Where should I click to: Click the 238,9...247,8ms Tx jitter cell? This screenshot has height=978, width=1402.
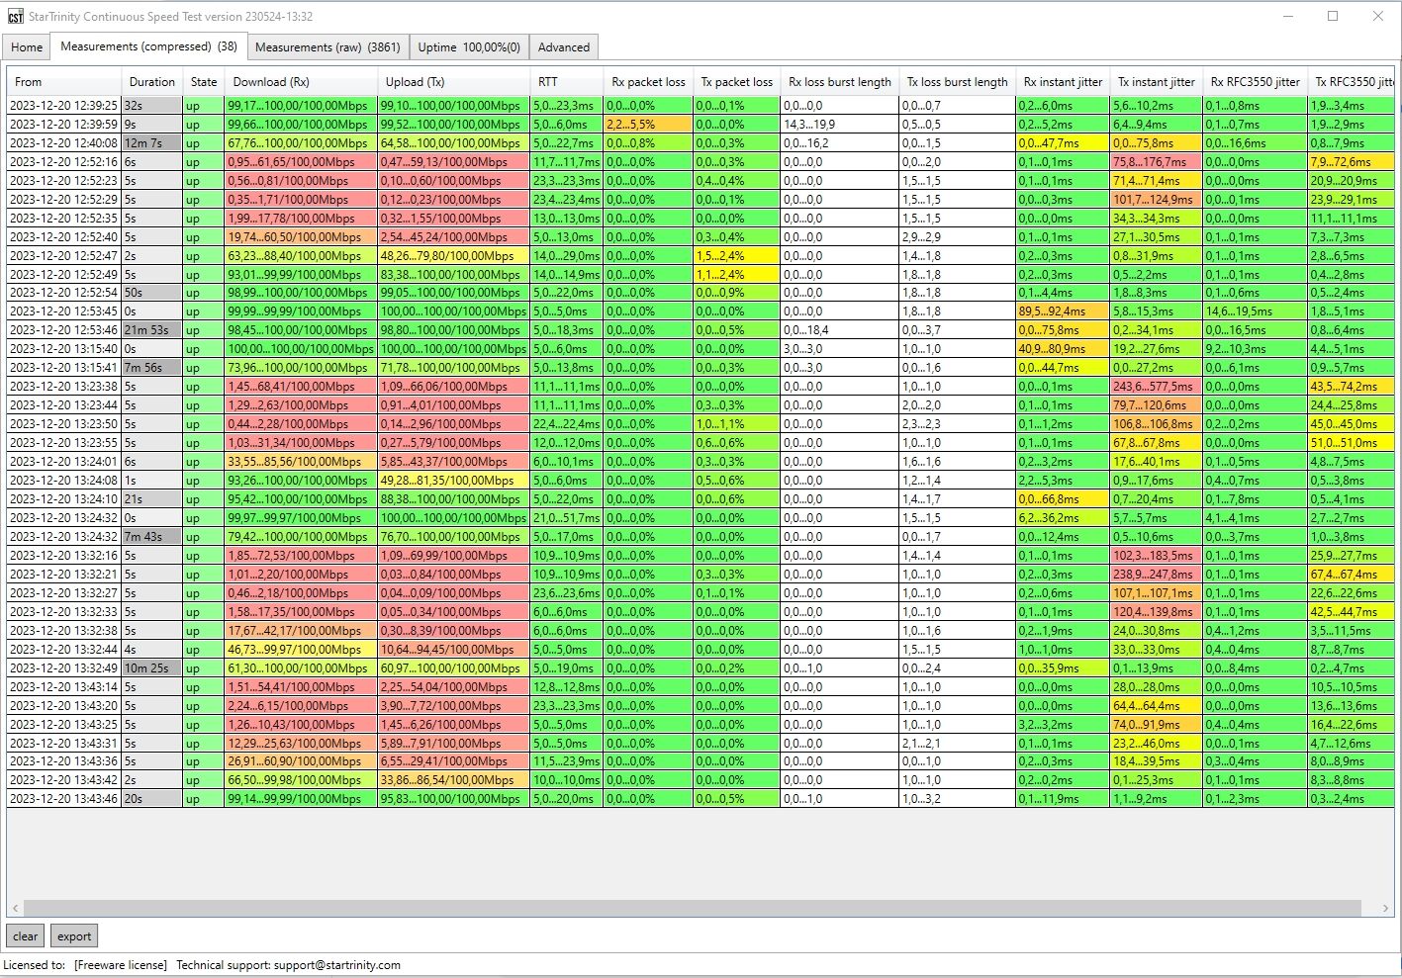(x=1156, y=575)
